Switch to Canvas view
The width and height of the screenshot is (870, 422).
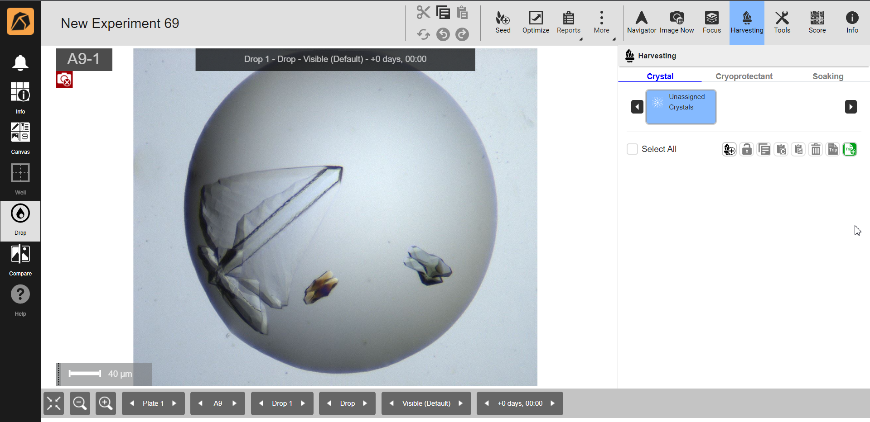click(x=20, y=138)
